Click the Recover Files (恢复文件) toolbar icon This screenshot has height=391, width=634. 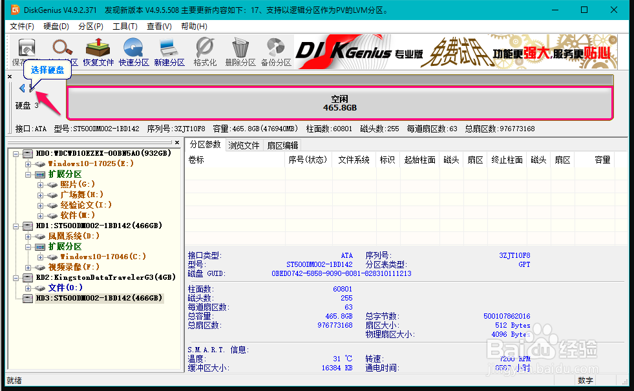[x=98, y=52]
